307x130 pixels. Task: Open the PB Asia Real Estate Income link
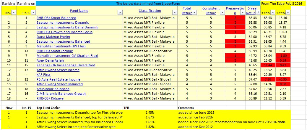[58, 79]
